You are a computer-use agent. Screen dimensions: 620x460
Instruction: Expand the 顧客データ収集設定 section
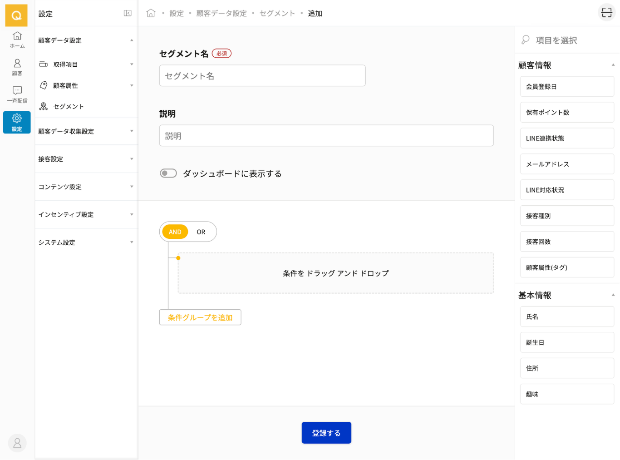point(86,131)
